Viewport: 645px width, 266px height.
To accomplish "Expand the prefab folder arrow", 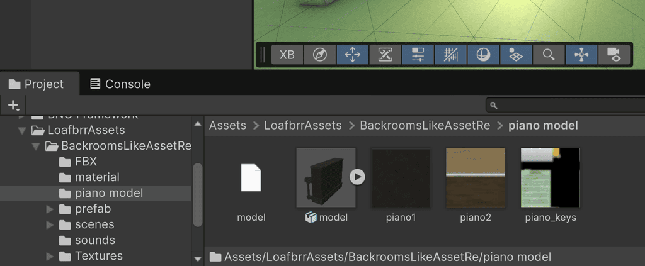I will click(x=50, y=209).
